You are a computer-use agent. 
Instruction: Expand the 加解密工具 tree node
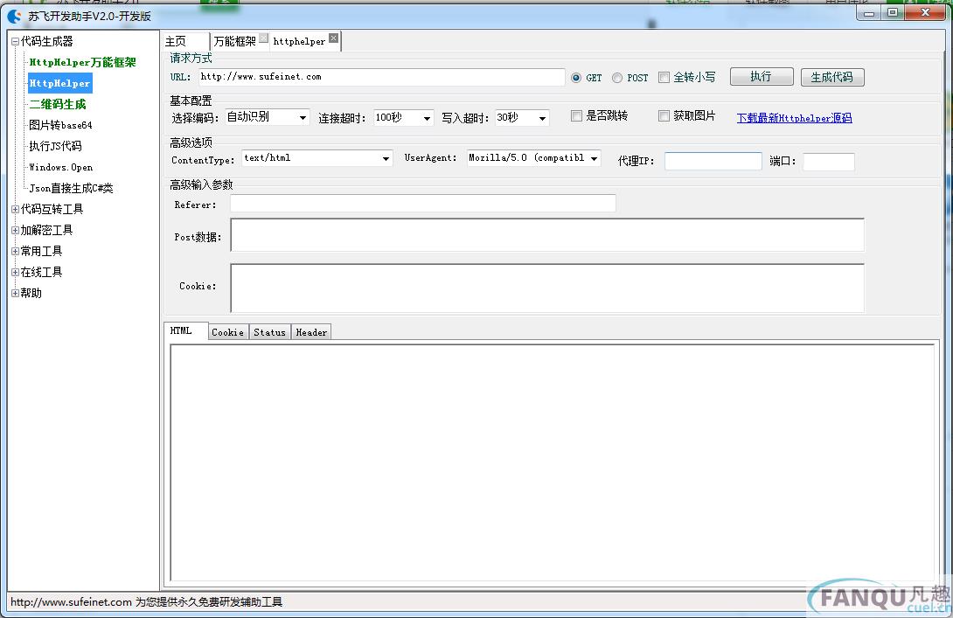pos(15,230)
